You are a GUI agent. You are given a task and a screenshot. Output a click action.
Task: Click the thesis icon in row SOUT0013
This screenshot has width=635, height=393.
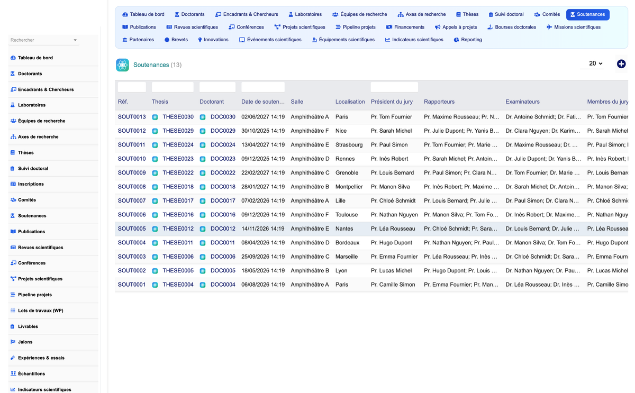point(155,117)
